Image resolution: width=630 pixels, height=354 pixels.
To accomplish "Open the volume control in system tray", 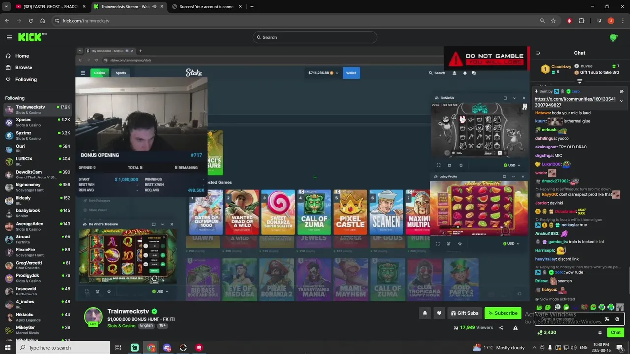I will (x=573, y=348).
